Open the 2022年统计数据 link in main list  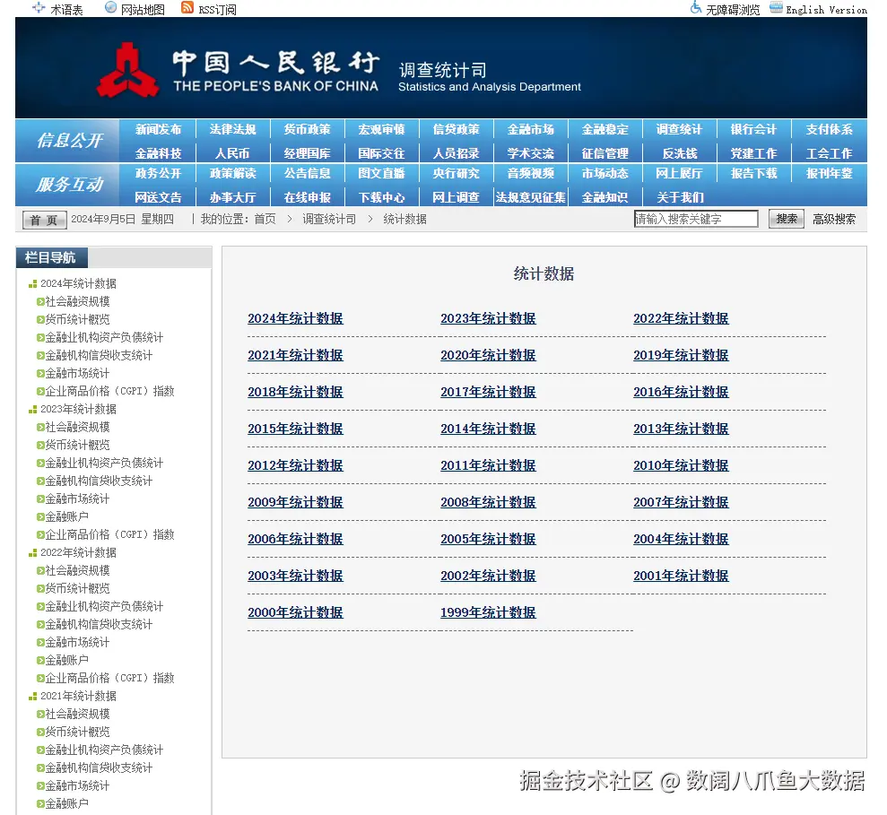(681, 319)
